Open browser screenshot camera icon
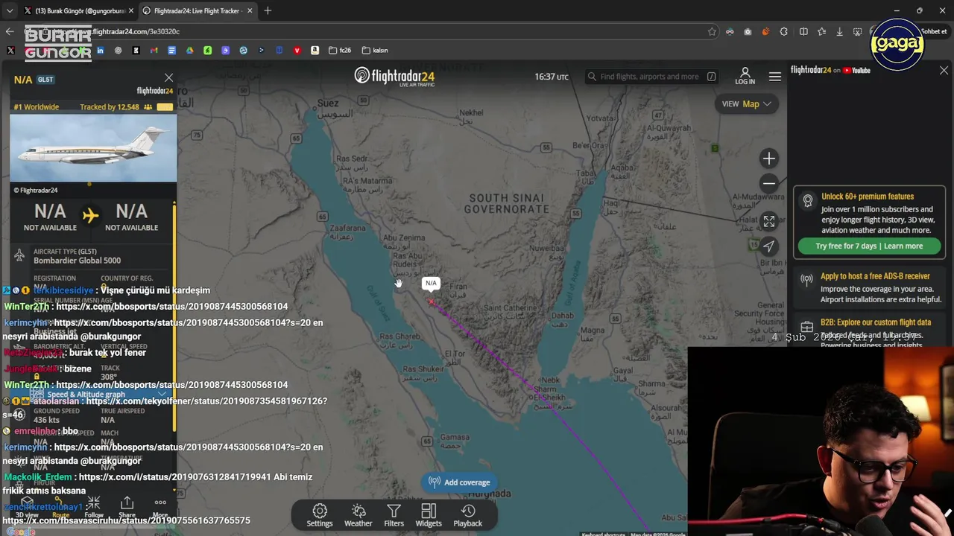 tap(748, 31)
